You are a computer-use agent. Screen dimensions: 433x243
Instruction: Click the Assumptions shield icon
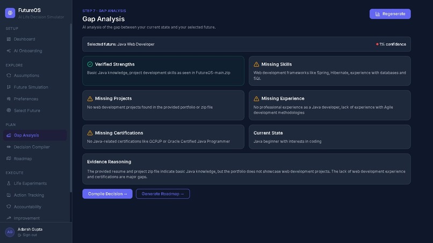(9, 75)
